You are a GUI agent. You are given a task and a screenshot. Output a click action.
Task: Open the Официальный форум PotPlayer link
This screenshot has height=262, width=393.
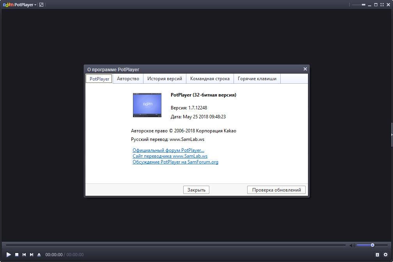click(168, 150)
